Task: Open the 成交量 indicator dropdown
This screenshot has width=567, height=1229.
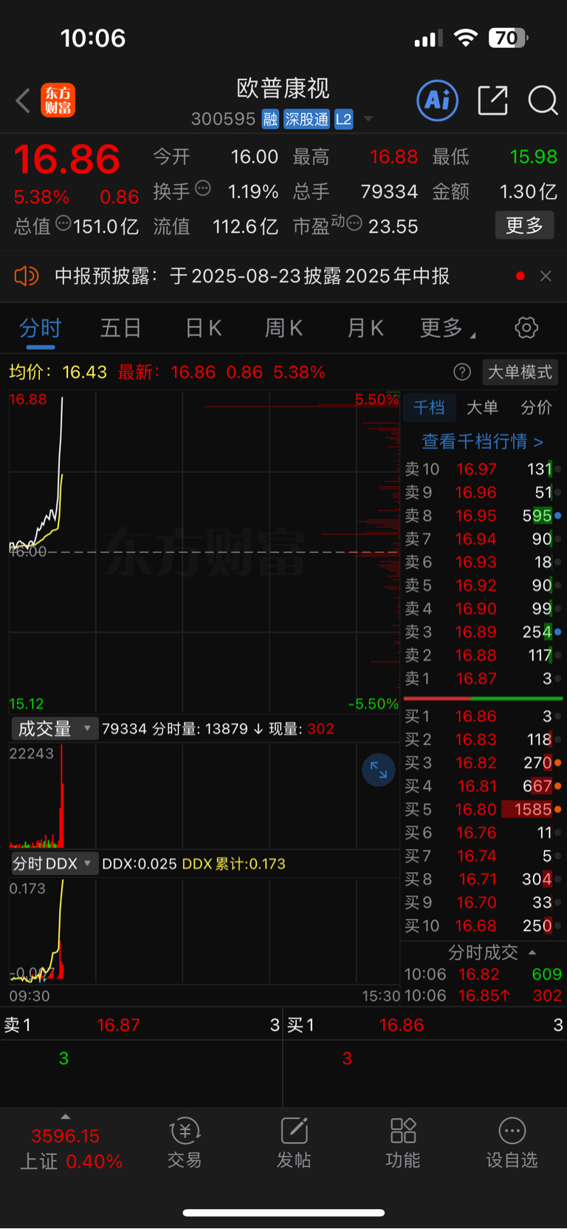Action: point(55,729)
